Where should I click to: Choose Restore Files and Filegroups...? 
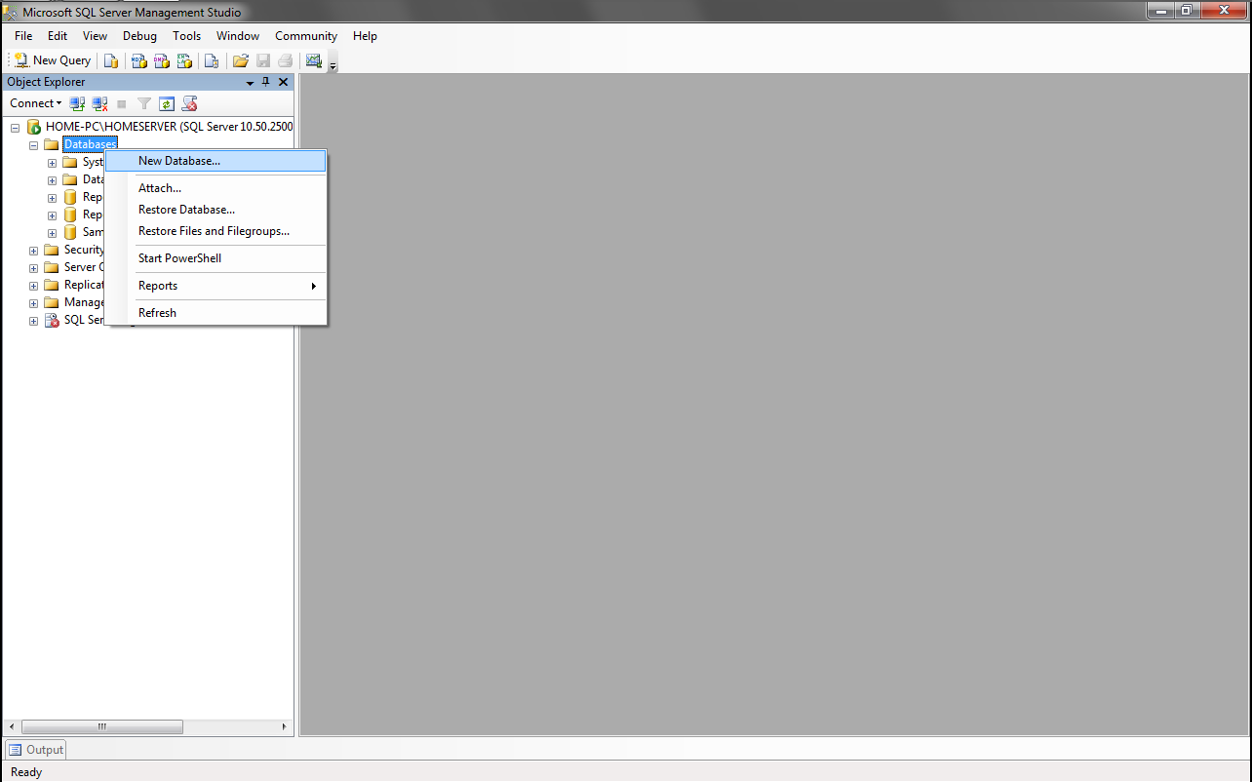click(x=215, y=231)
